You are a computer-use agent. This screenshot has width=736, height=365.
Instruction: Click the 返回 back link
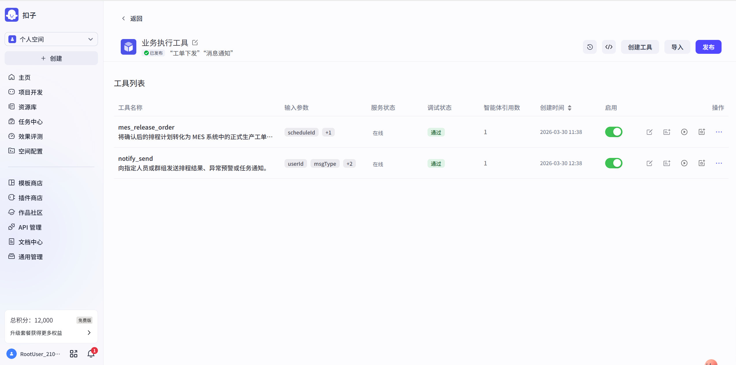pos(132,19)
